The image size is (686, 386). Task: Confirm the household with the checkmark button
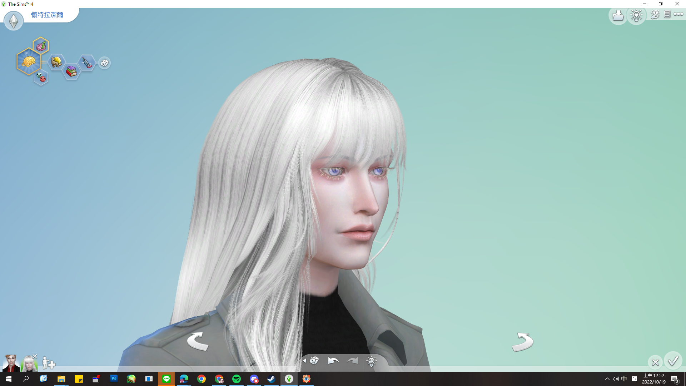tap(673, 361)
